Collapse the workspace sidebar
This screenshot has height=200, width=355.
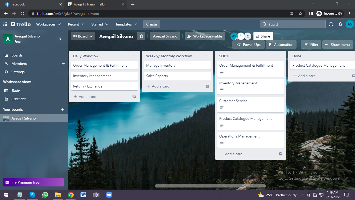click(x=60, y=39)
